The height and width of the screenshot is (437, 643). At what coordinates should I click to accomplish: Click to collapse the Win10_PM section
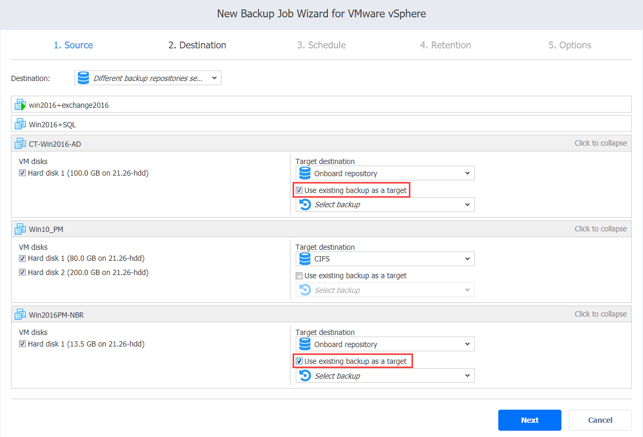[601, 229]
